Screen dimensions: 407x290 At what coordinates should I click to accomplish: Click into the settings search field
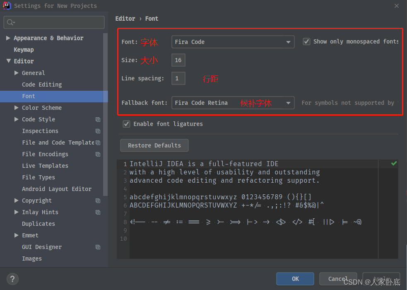click(54, 22)
